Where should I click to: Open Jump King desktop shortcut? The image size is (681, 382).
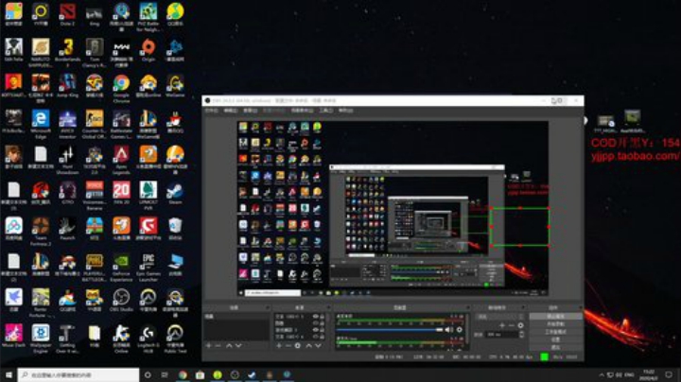tap(67, 86)
